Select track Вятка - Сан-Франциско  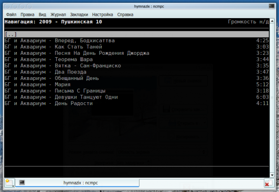[137, 66]
